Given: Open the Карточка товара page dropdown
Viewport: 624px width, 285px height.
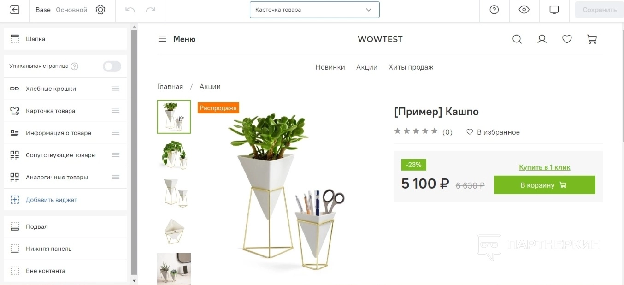Looking at the screenshot, I should [x=314, y=10].
